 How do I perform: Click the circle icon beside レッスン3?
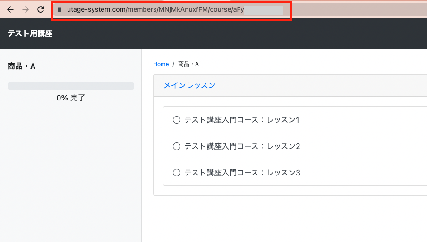coord(177,173)
